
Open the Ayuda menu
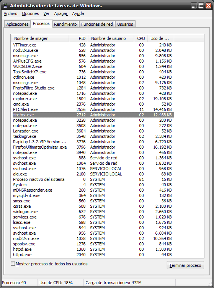(x=78, y=13)
